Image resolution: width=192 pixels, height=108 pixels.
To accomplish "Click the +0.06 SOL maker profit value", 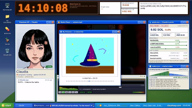I will [180, 77].
